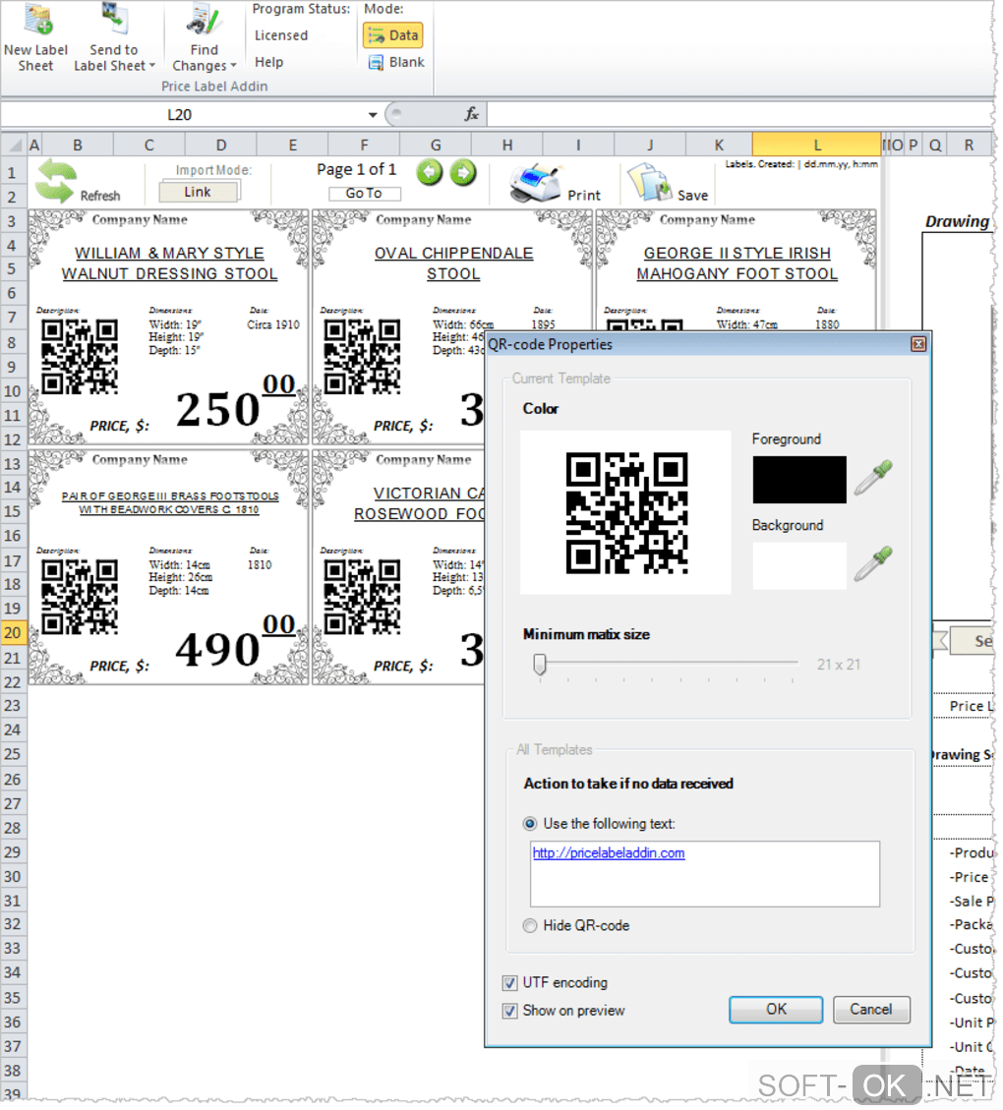Click the Circa 1910 date text
1003x1110 pixels.
(273, 324)
